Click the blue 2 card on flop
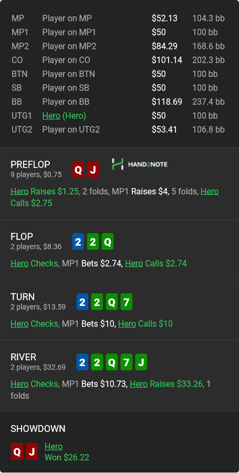239x473 pixels. click(78, 242)
